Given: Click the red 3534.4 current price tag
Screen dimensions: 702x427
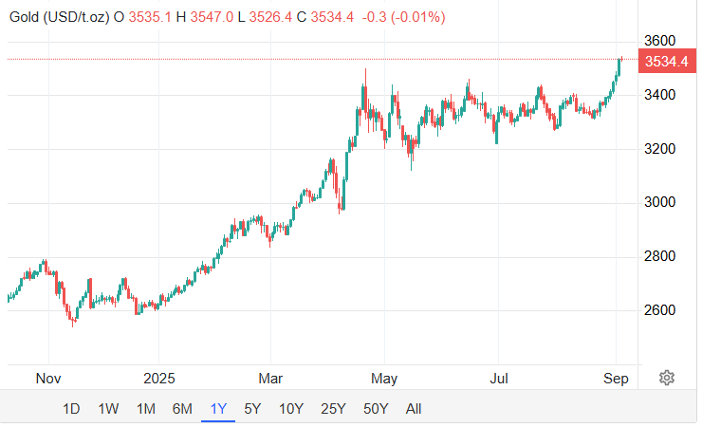Looking at the screenshot, I should [x=665, y=62].
